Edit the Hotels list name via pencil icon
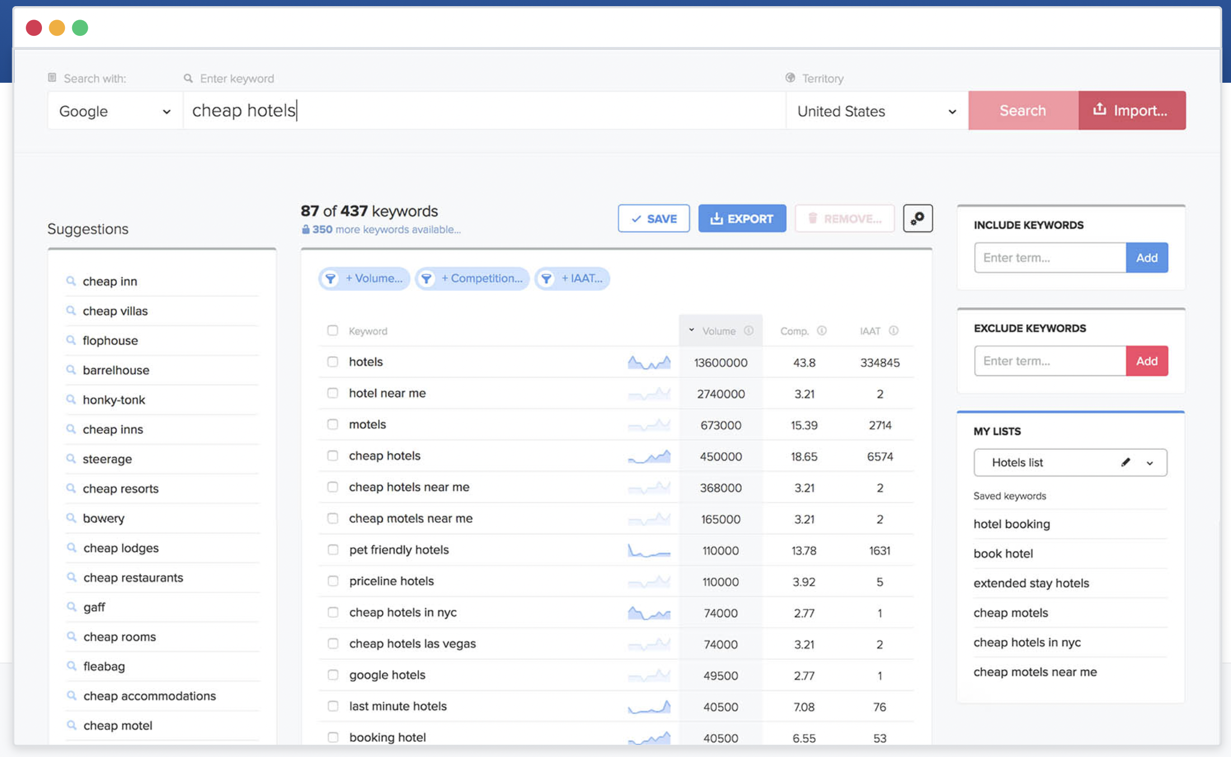The image size is (1231, 757). pos(1125,462)
